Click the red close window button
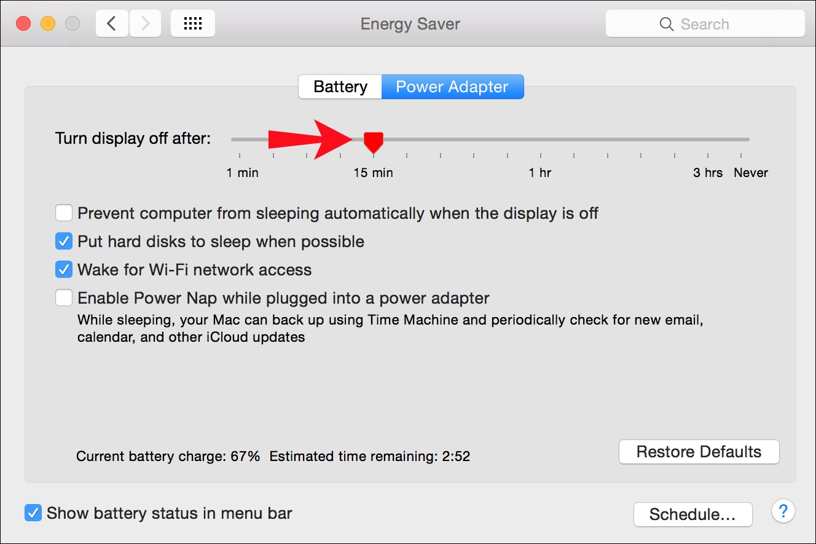This screenshot has width=816, height=544. (x=23, y=24)
